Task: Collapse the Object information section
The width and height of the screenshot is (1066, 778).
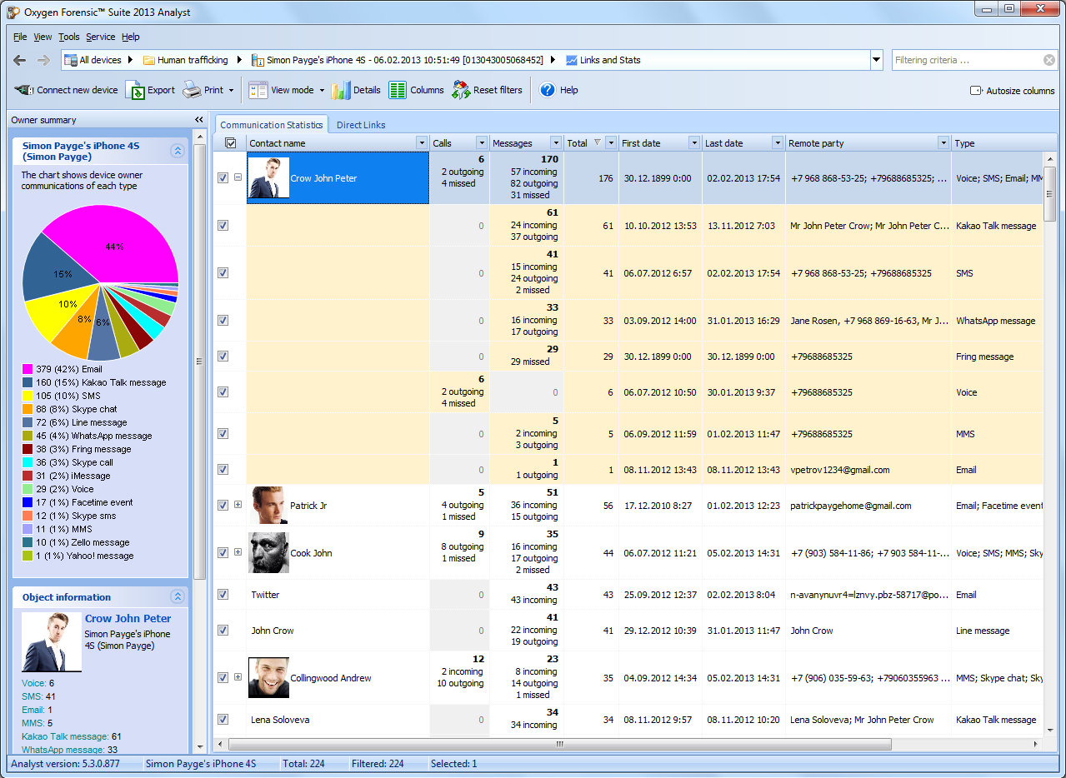Action: [178, 596]
